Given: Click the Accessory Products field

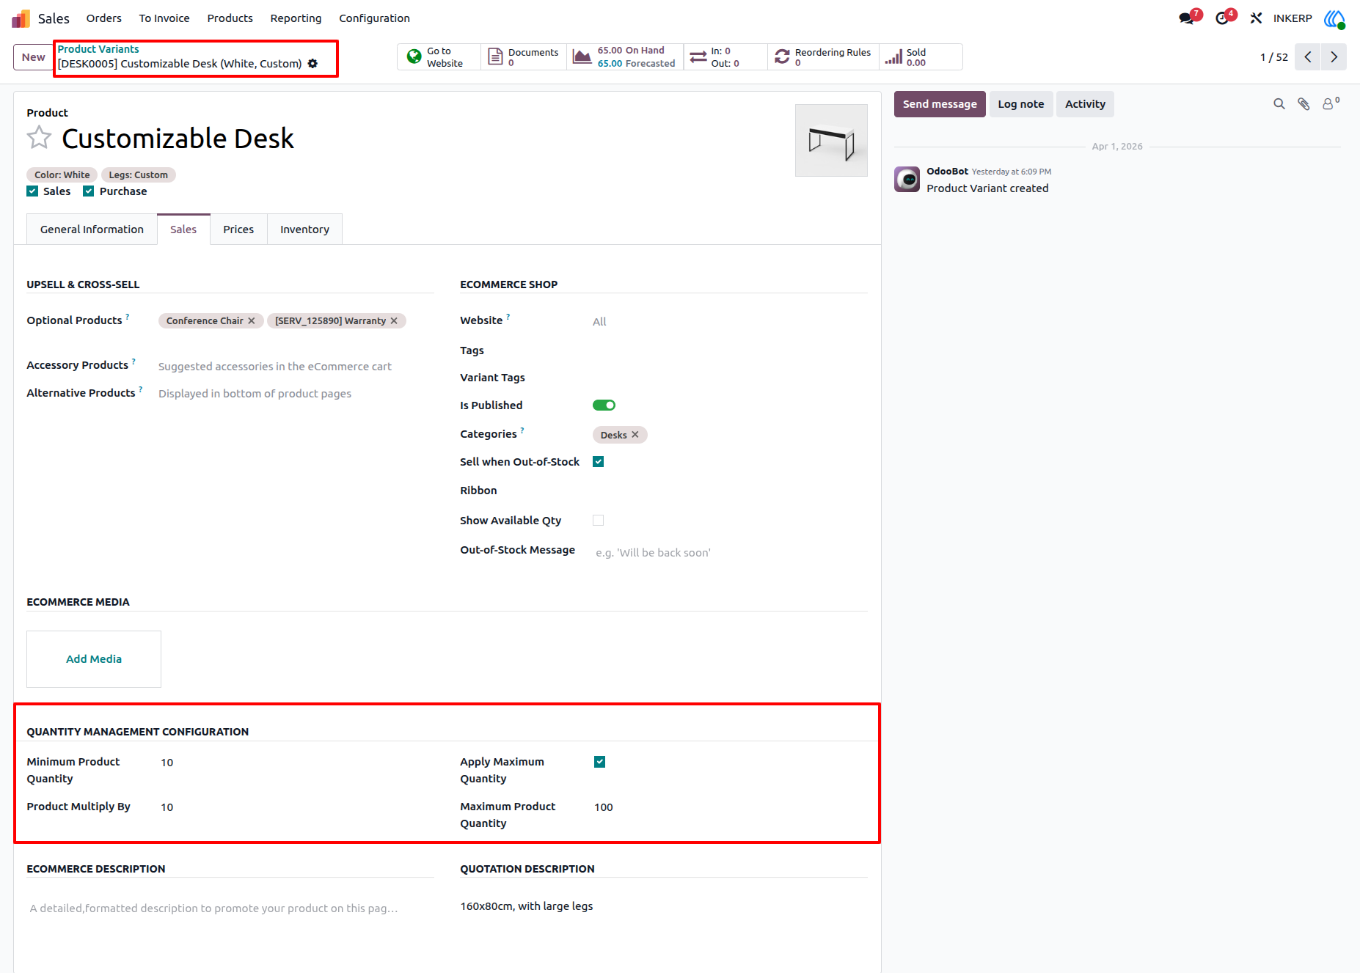Looking at the screenshot, I should pyautogui.click(x=295, y=367).
